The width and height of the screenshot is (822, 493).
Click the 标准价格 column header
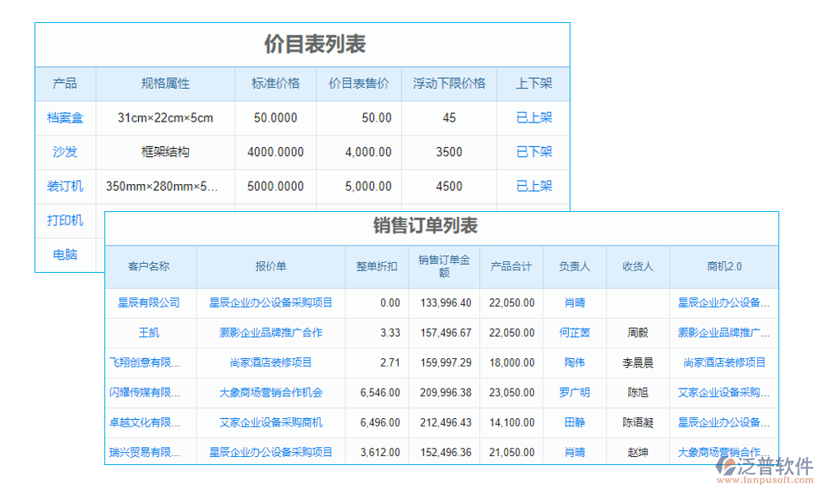tap(275, 83)
